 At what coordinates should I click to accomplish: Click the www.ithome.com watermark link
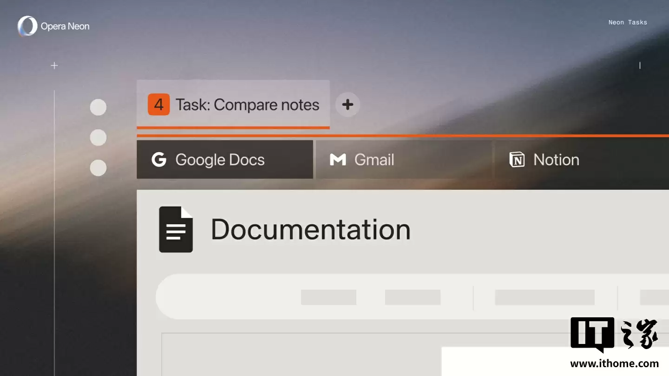click(x=614, y=363)
